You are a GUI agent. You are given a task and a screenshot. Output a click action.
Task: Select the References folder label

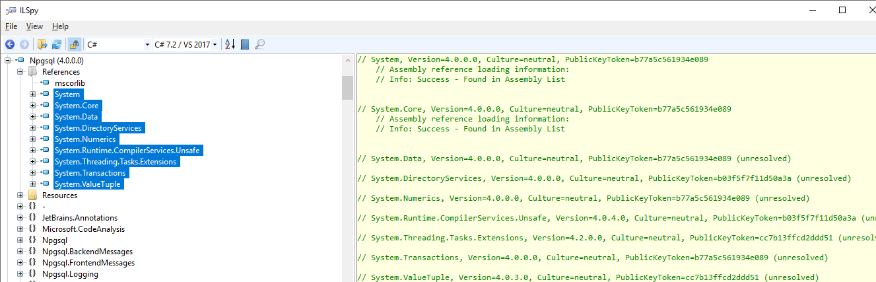(x=61, y=72)
